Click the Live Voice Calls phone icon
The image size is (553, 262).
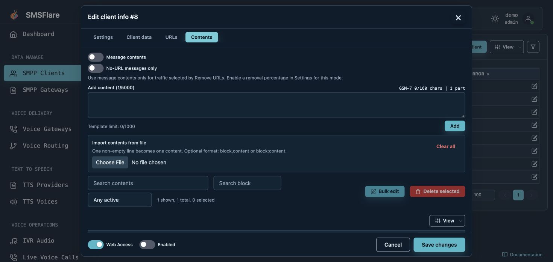13,257
